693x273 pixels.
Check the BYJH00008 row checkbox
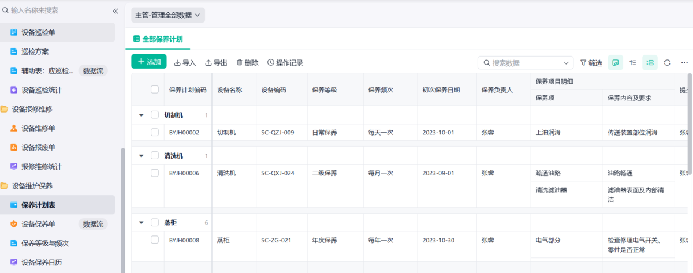point(155,240)
